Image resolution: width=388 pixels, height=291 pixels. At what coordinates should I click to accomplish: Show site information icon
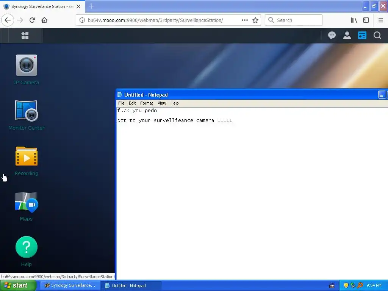pos(82,20)
